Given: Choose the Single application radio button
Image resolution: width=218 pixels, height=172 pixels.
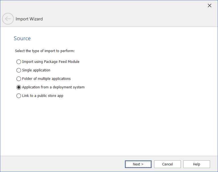Looking at the screenshot, I should click(19, 70).
